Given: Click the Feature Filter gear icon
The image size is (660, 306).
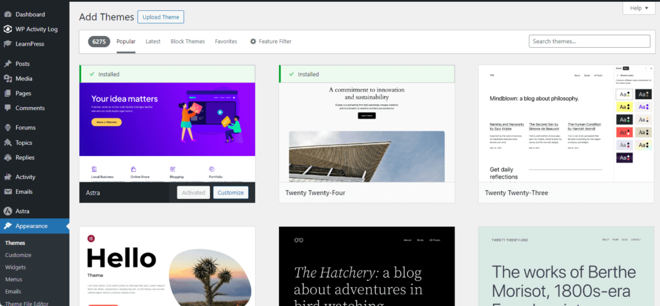Looking at the screenshot, I should click(x=253, y=41).
